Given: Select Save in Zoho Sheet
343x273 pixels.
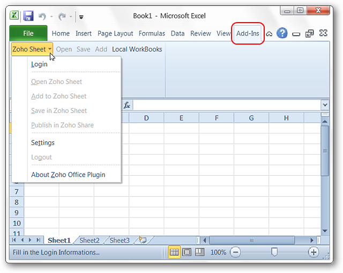Looking at the screenshot, I should pyautogui.click(x=74, y=111).
